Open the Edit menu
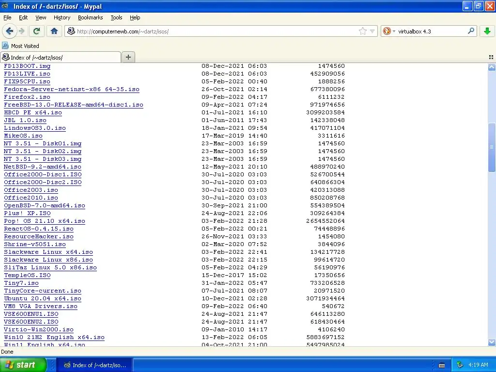This screenshot has height=372, width=496. pos(23,17)
